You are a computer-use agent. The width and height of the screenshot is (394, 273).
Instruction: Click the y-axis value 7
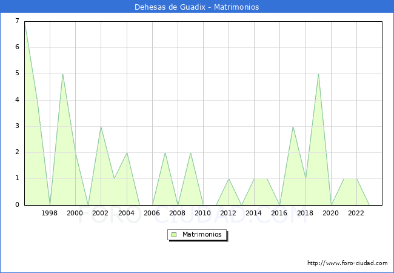tap(17, 21)
